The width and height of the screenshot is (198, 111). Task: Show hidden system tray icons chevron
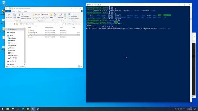[x=173, y=109]
